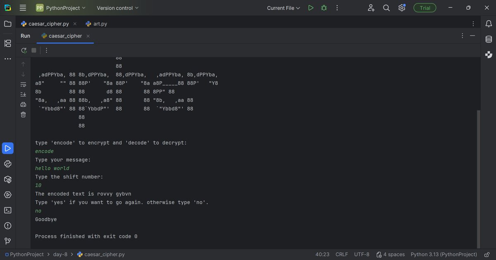
Task: Open the Problems tool window
Action: [7, 226]
